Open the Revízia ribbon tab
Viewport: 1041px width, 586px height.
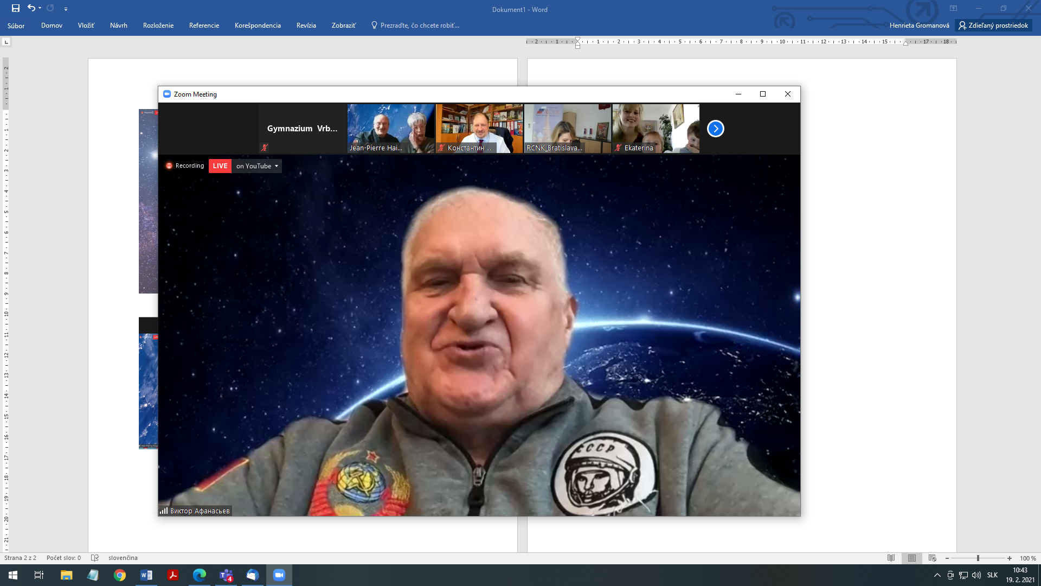(x=306, y=26)
